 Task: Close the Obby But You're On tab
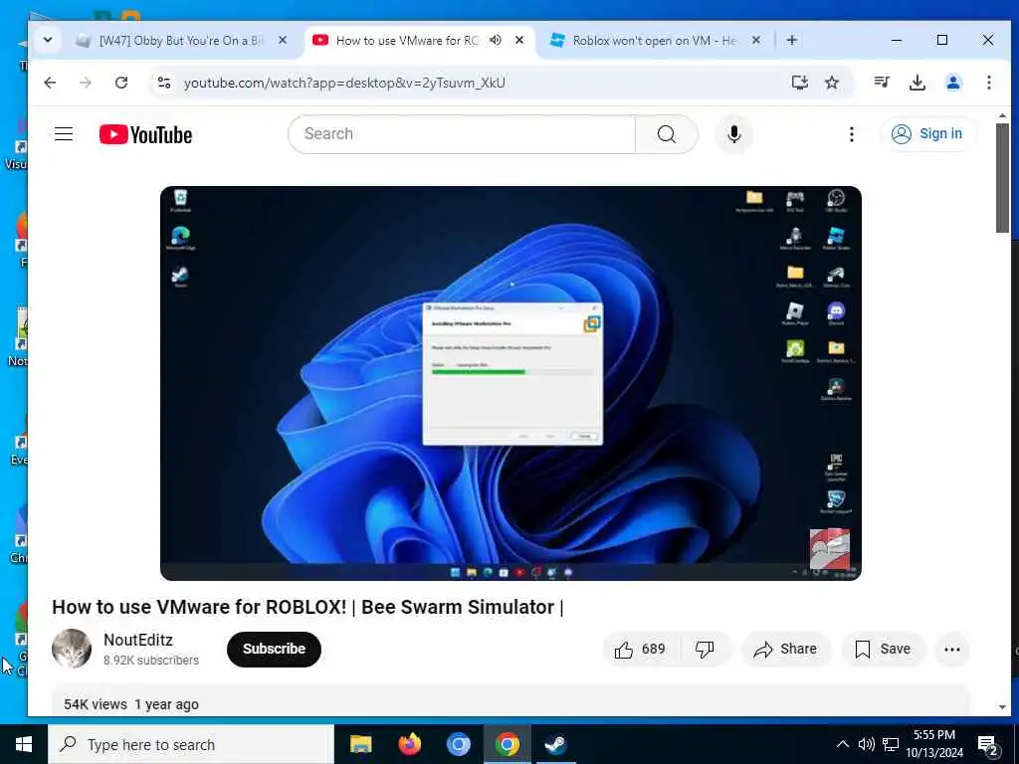283,40
